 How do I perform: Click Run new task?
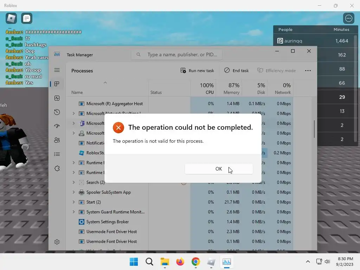(x=197, y=70)
